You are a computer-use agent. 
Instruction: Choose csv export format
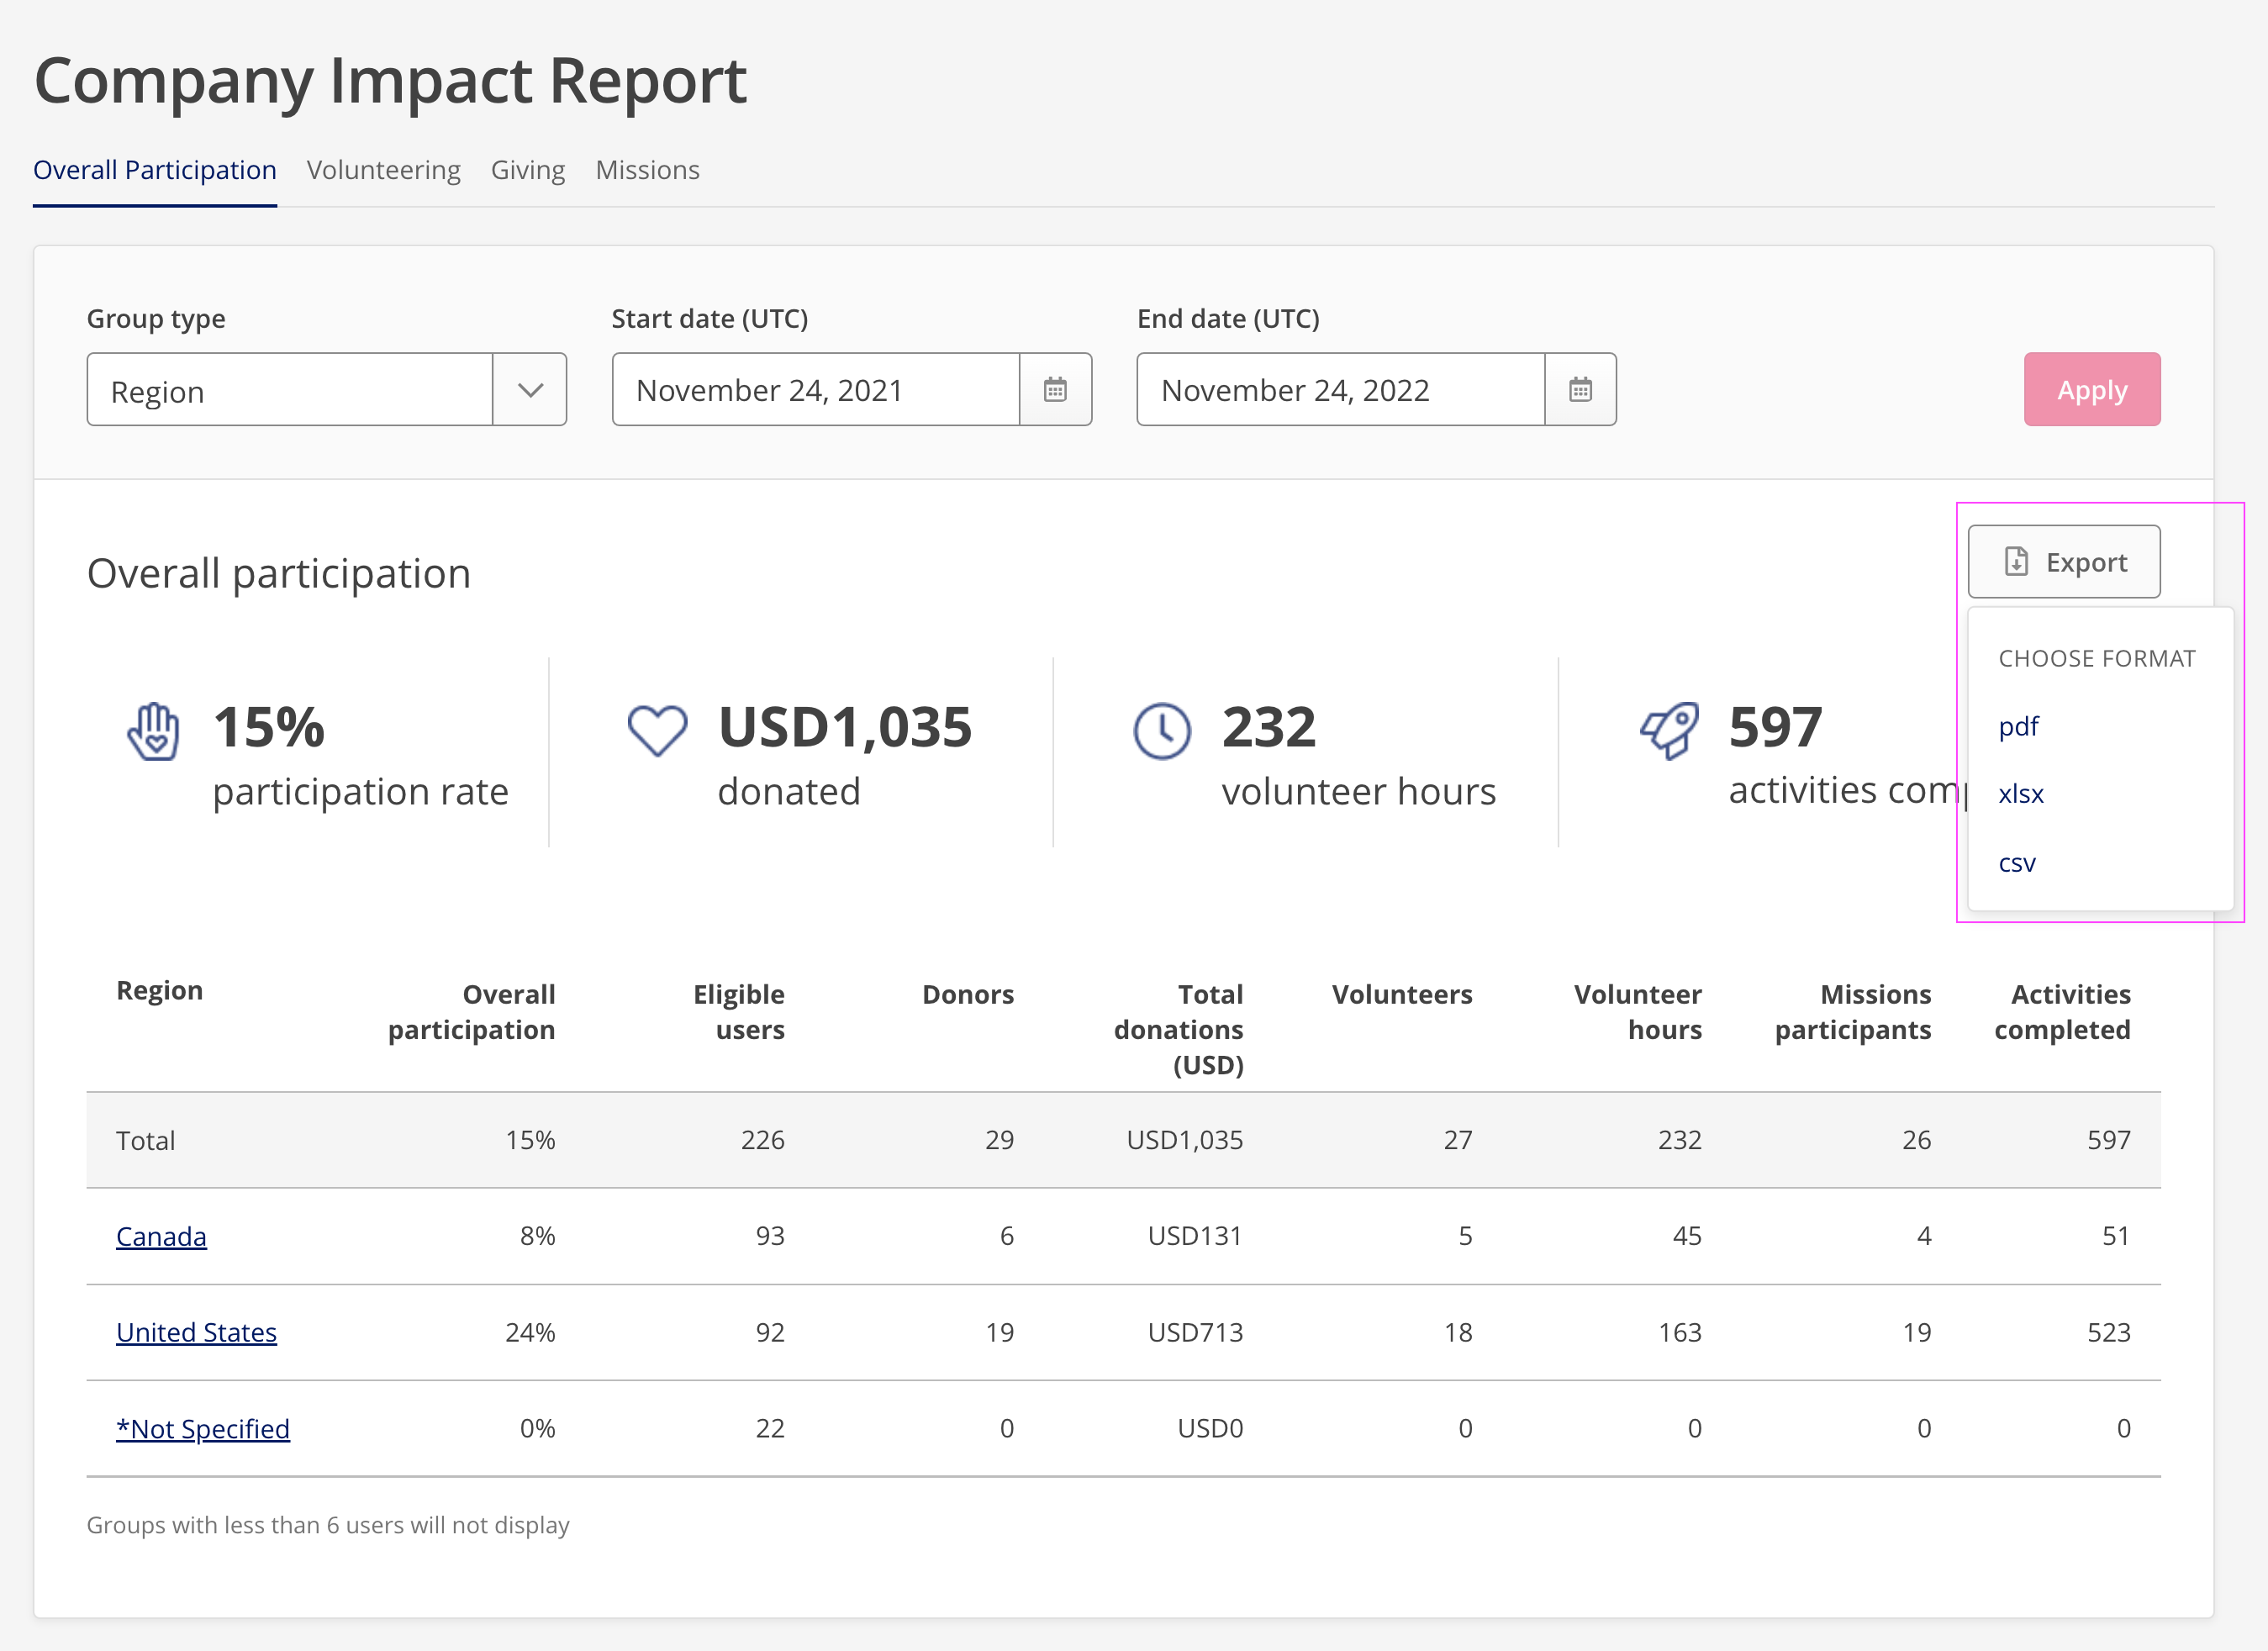tap(2017, 863)
